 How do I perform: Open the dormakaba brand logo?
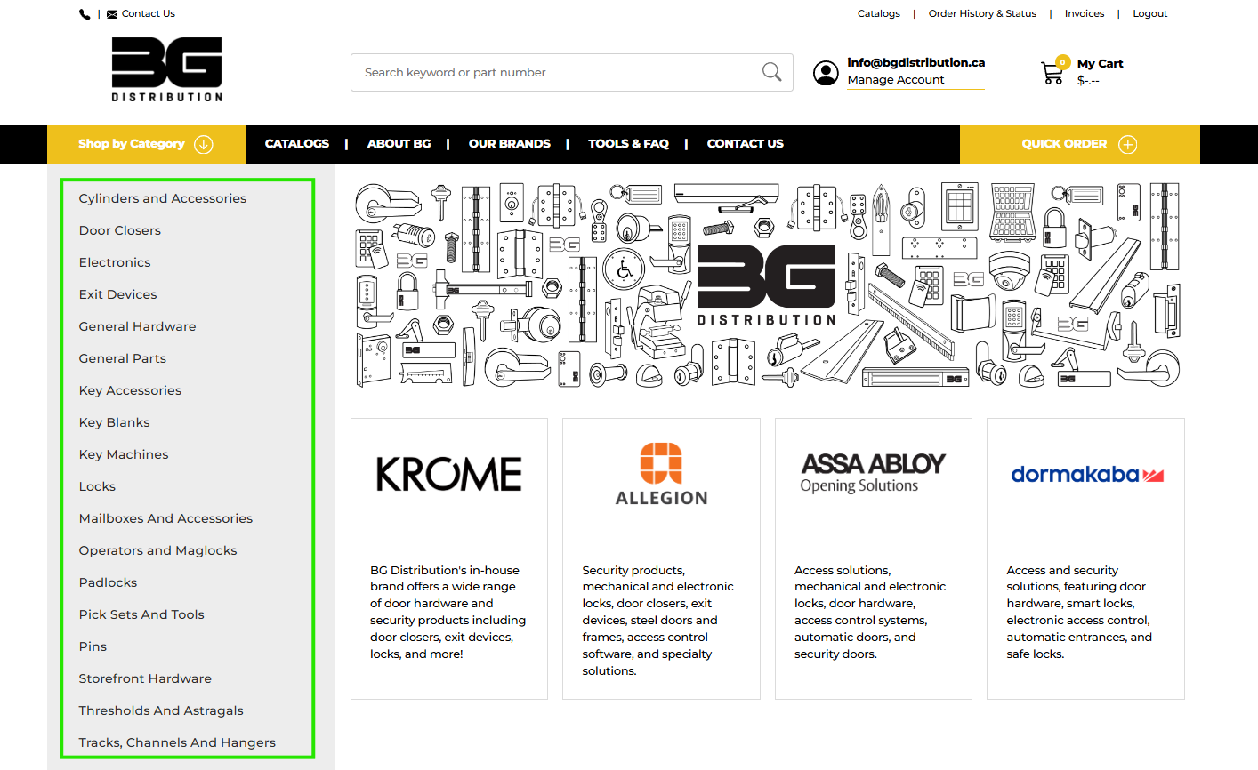1086,475
